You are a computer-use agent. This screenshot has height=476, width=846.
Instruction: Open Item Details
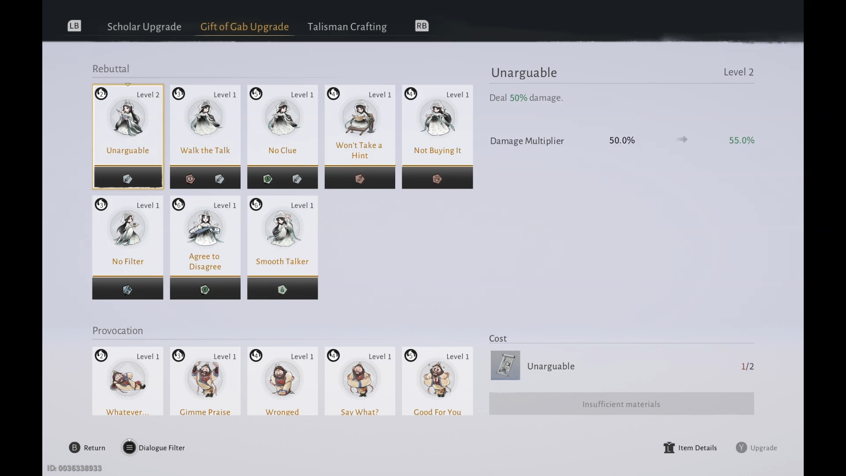[x=690, y=448]
